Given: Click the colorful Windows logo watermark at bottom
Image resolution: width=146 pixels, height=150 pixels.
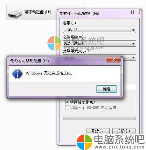Looking at the screenshot, I should click(x=85, y=142).
